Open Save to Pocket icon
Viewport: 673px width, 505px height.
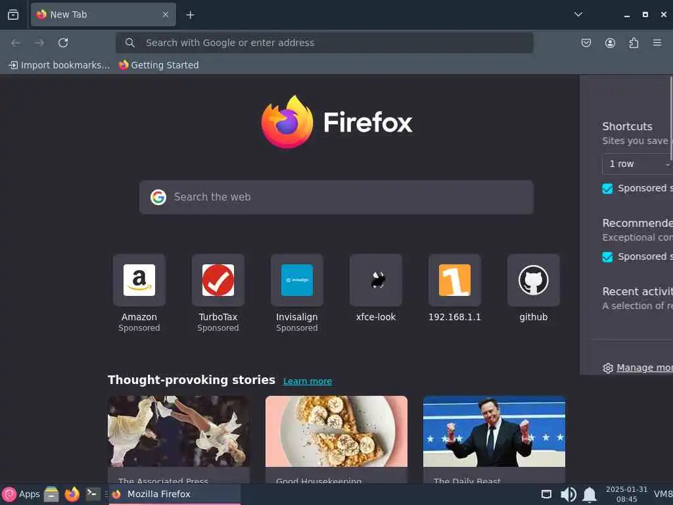pos(586,43)
